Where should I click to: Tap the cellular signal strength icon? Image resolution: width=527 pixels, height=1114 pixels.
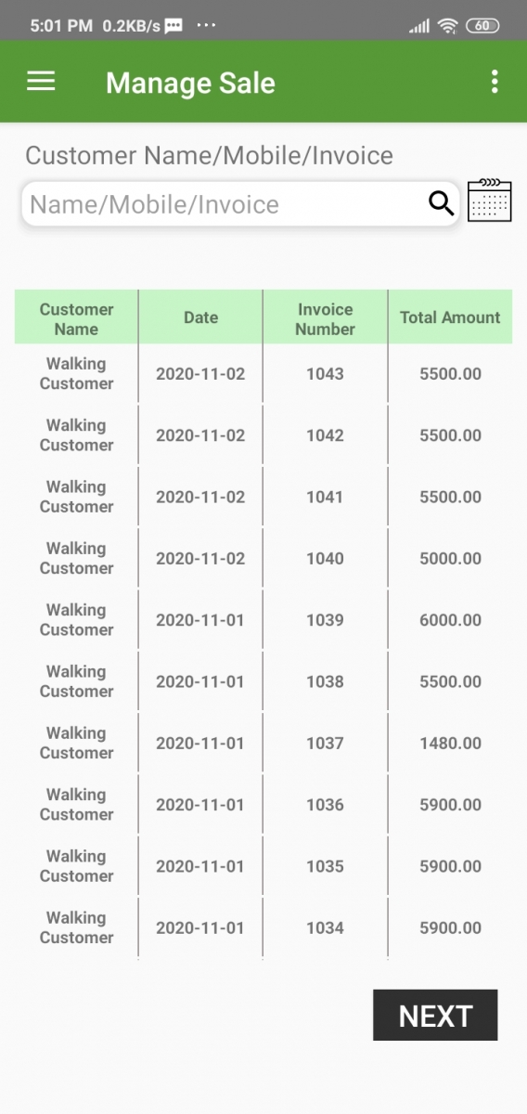click(x=419, y=26)
